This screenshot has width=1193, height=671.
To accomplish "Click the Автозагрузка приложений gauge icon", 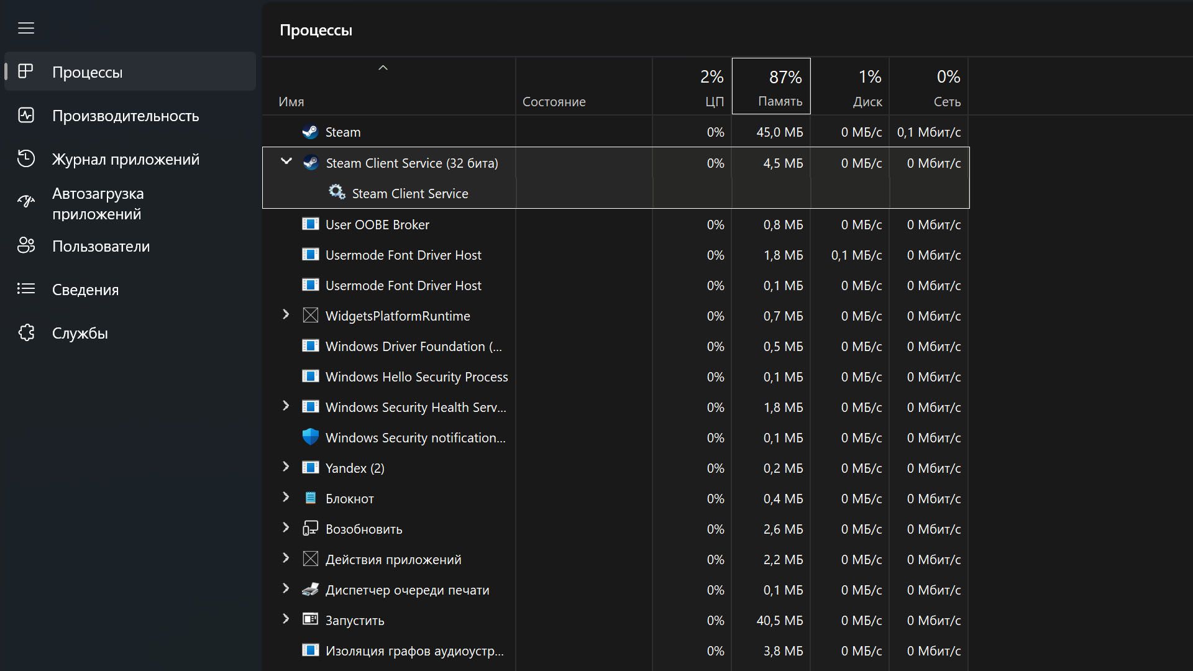I will point(26,201).
